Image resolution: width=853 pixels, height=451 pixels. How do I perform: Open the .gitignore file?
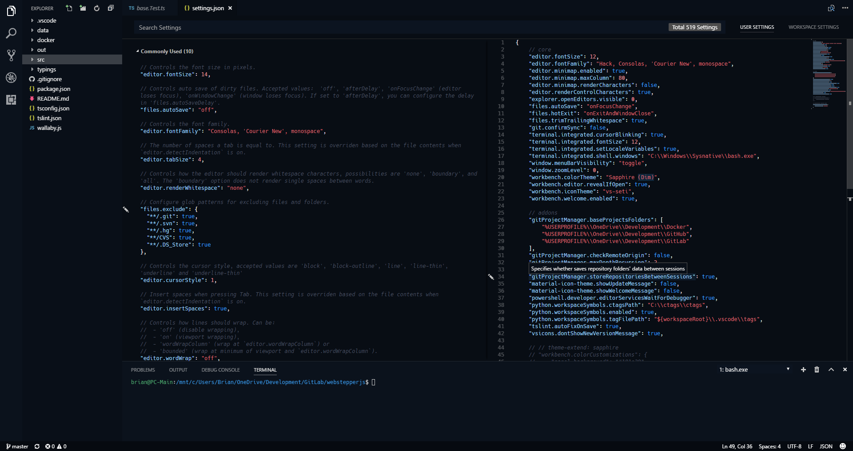[72, 79]
